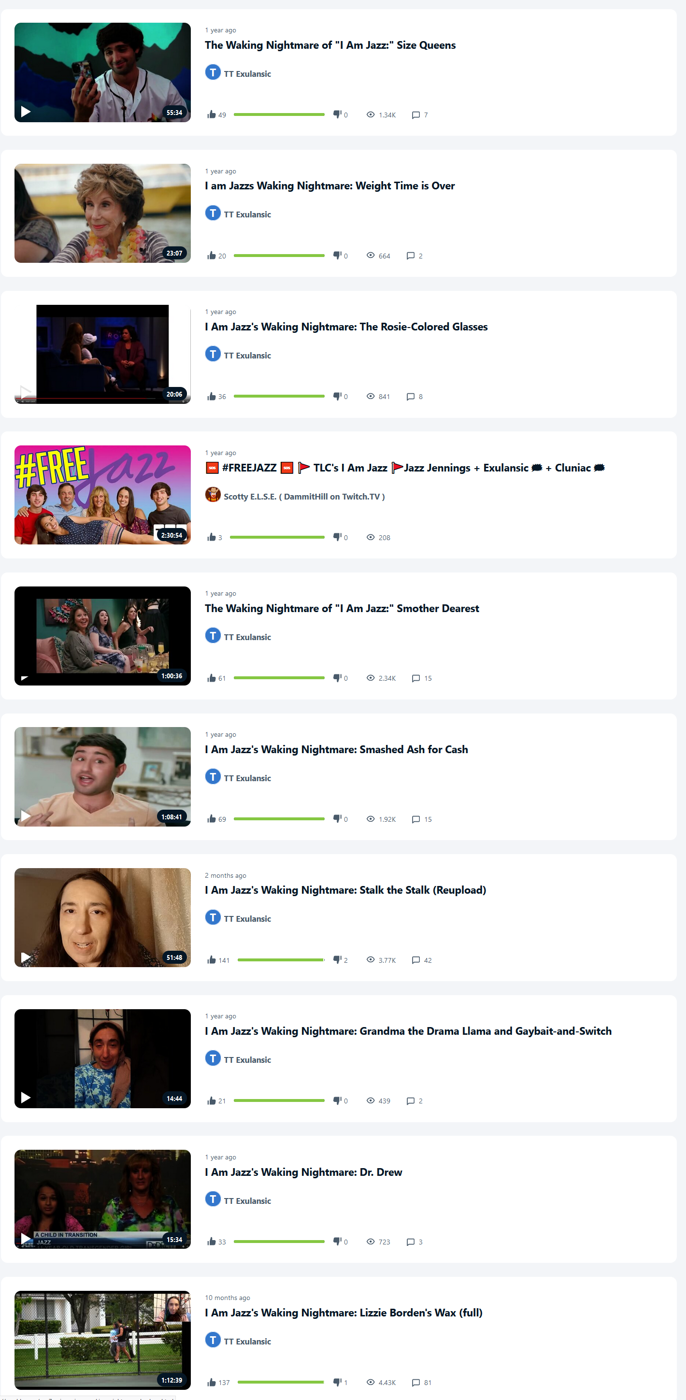The image size is (686, 1400).
Task: Click views eye icon on #FREEJAZZ video
Action: [371, 537]
